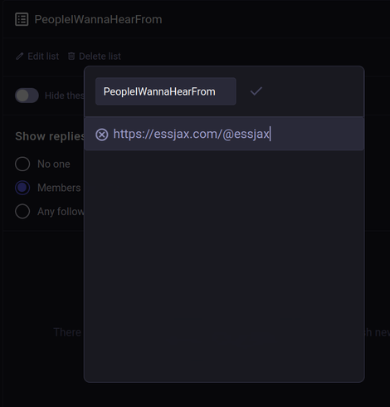This screenshot has width=390, height=407.
Task: Click the "Show replies" section heading
Action: [50, 136]
